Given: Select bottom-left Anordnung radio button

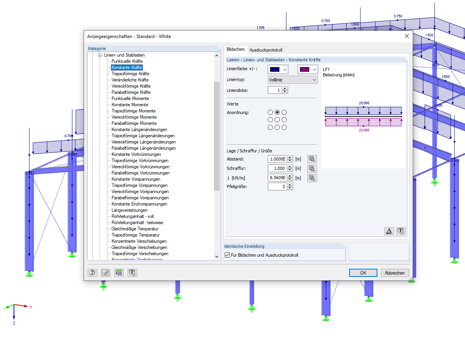Looking at the screenshot, I should pos(270,127).
